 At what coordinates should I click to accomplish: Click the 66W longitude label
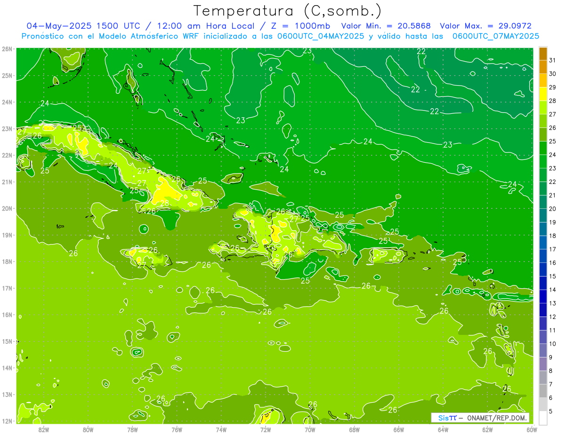(399, 429)
